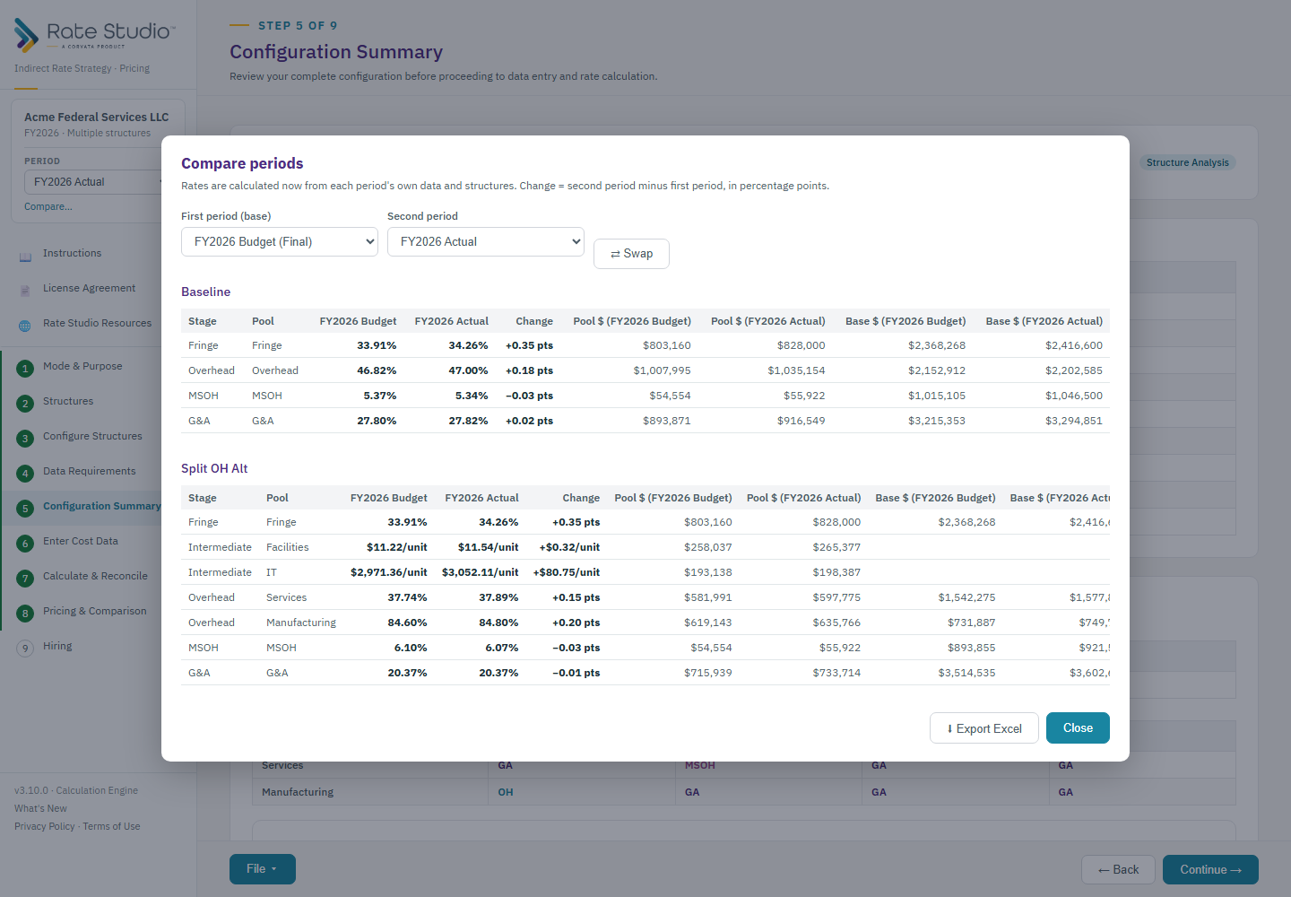The image size is (1291, 897).
Task: Open the Terms of Use link
Action: pyautogui.click(x=112, y=827)
